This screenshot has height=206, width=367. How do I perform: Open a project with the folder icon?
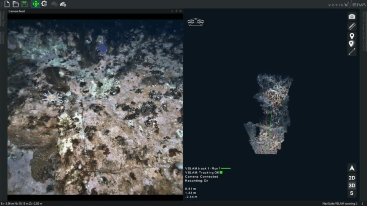tap(15, 4)
